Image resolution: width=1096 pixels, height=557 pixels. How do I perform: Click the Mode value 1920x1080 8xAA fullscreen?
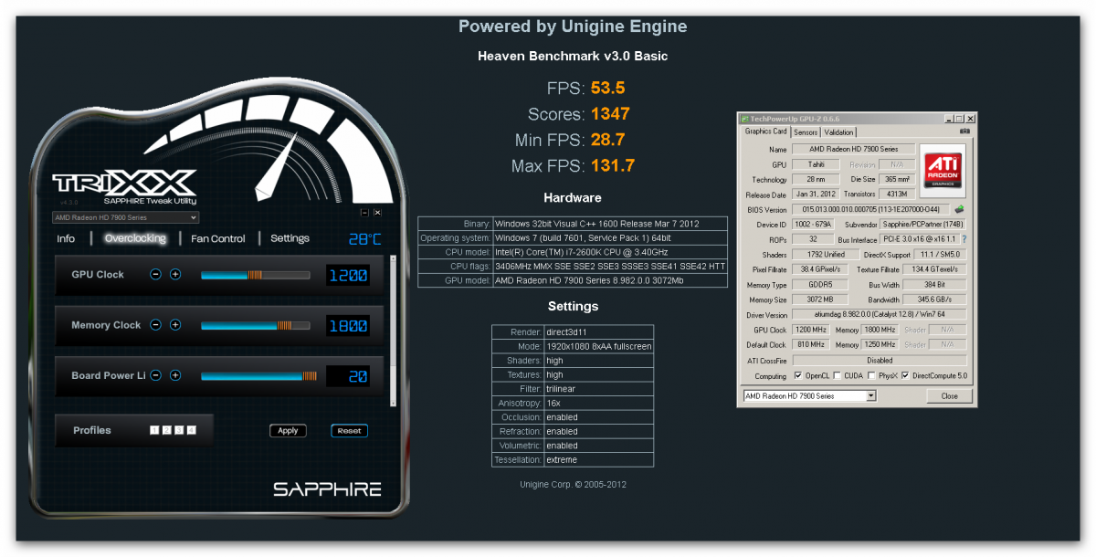click(x=598, y=347)
